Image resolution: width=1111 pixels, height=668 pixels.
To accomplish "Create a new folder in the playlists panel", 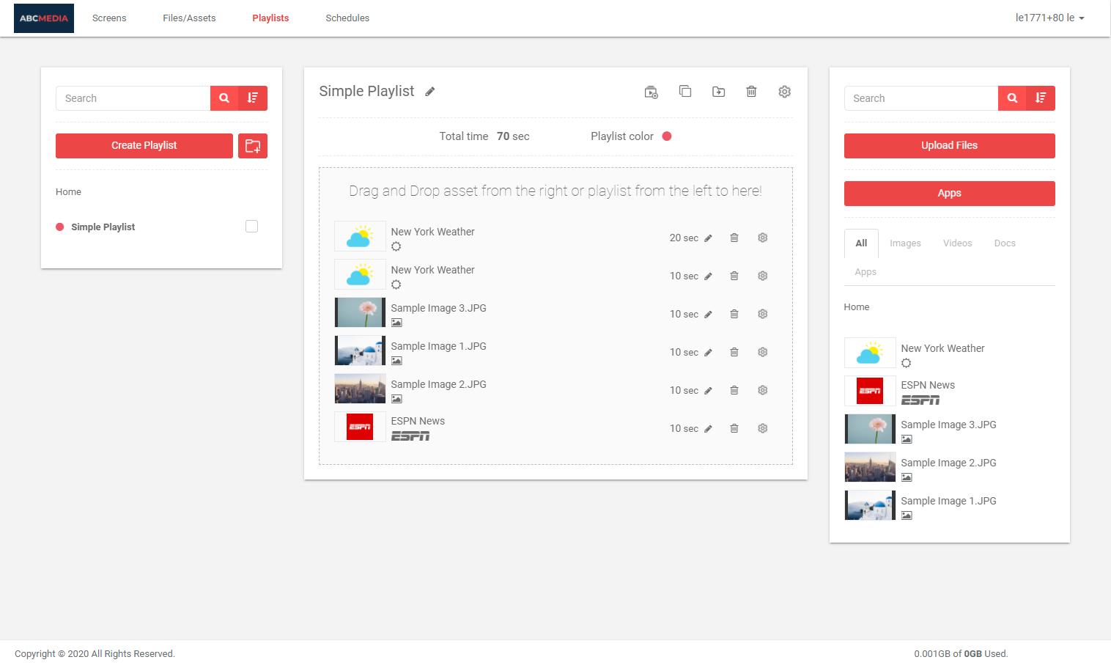I will 252,145.
